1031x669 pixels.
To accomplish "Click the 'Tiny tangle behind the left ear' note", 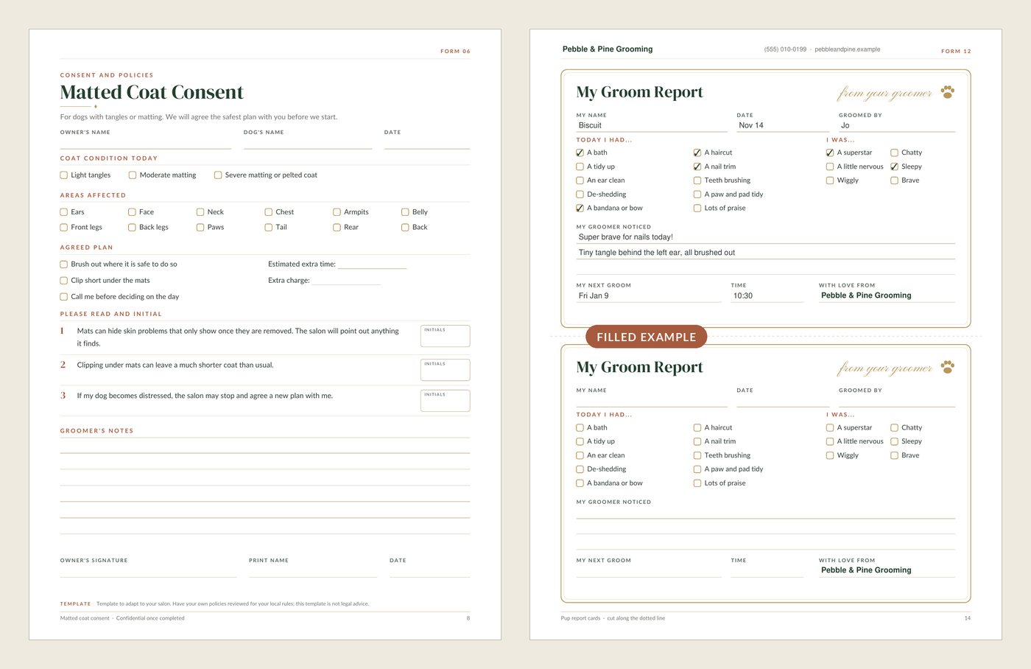I will pyautogui.click(x=657, y=253).
